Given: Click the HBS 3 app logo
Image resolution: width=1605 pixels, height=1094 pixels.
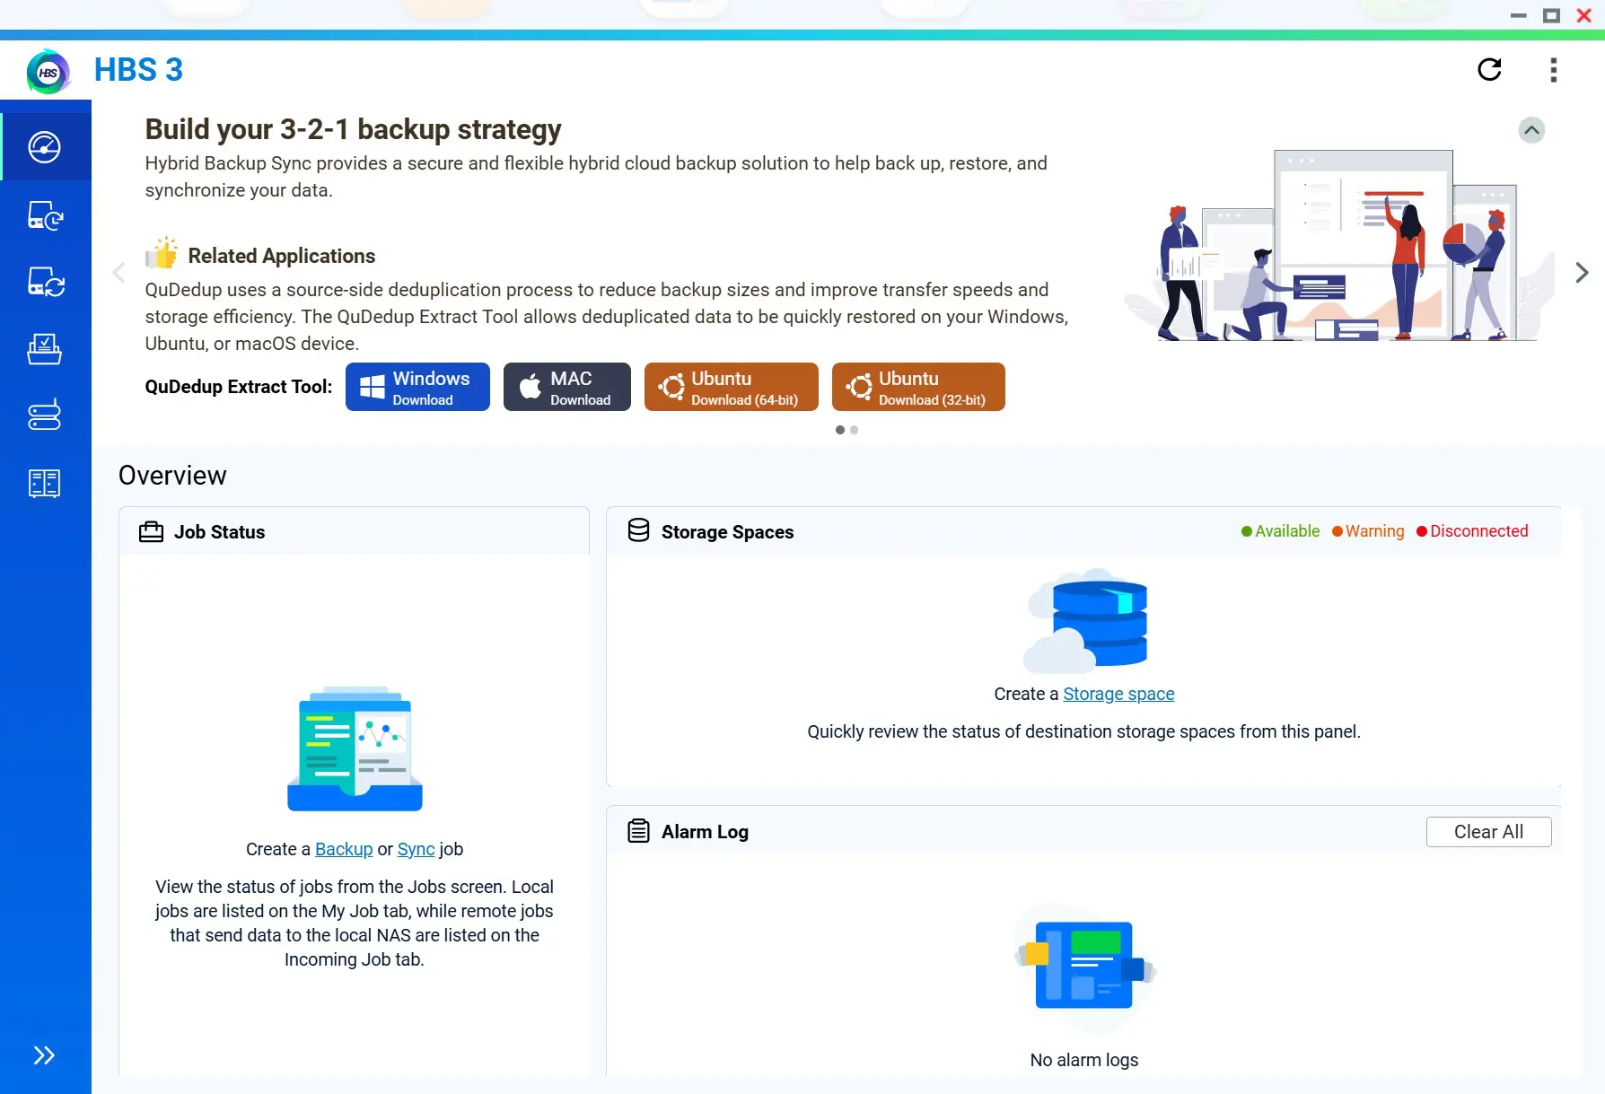Looking at the screenshot, I should (48, 72).
